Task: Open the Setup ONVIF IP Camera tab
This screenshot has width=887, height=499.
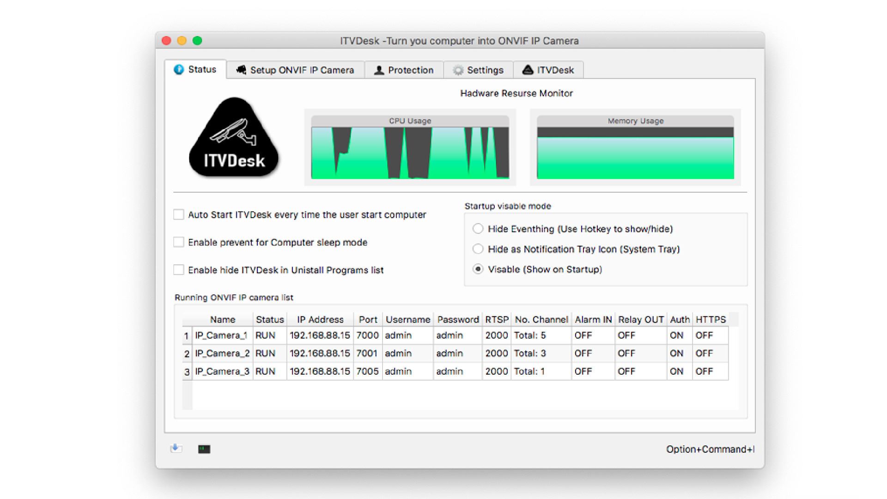Action: click(x=295, y=70)
